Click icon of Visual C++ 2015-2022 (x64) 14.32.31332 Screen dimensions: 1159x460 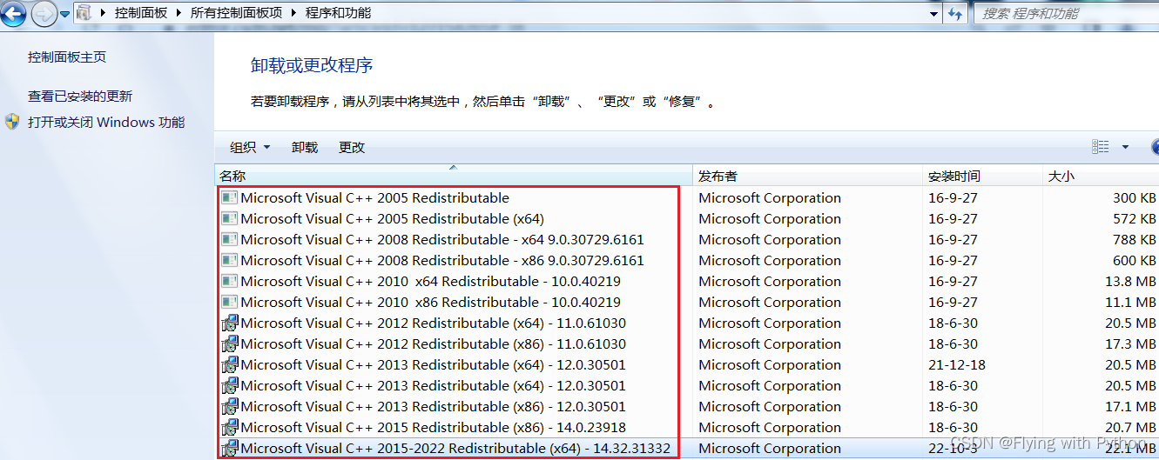[x=230, y=448]
